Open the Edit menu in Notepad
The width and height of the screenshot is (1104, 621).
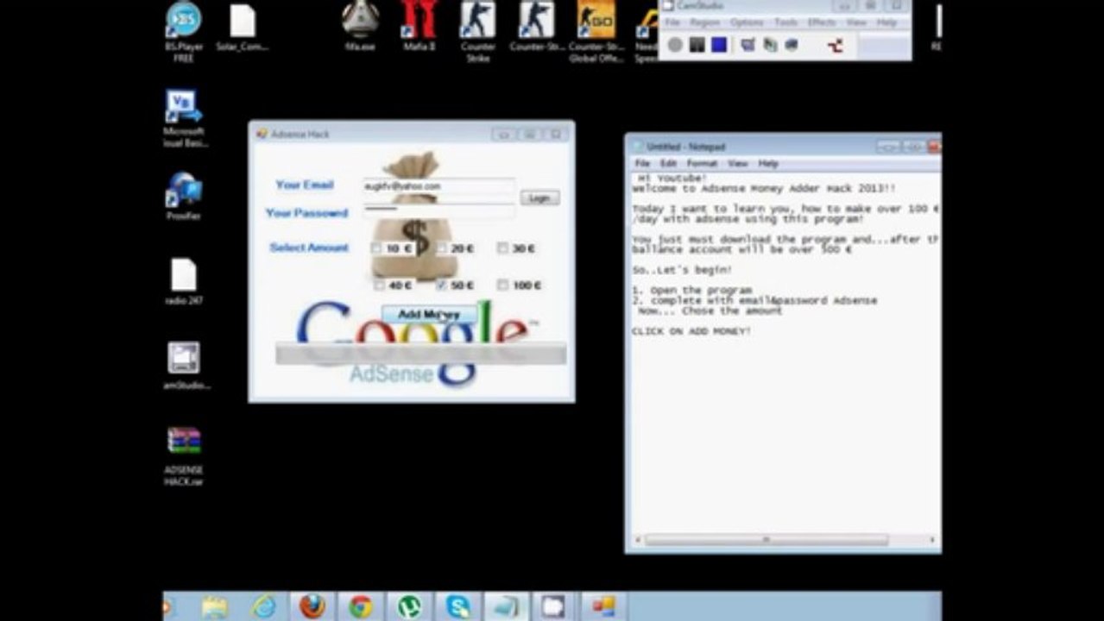pyautogui.click(x=668, y=164)
